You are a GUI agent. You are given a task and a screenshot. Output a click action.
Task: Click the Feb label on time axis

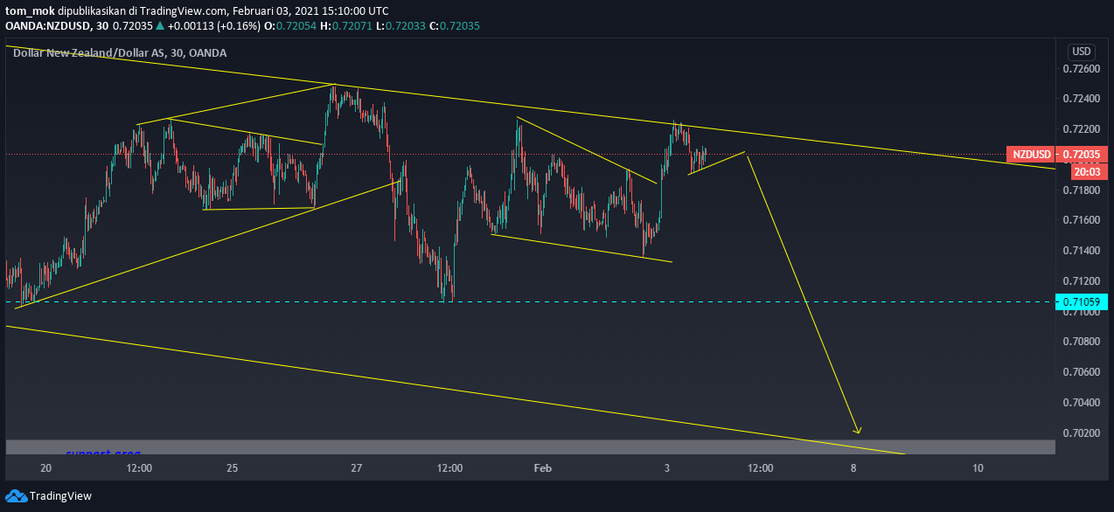point(543,468)
